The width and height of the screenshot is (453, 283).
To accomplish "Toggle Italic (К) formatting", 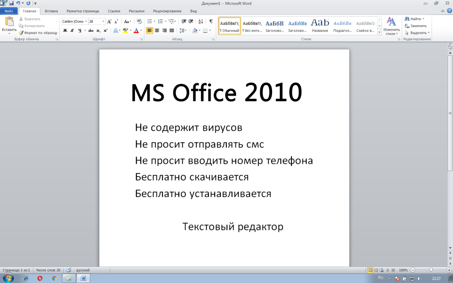I will point(72,31).
